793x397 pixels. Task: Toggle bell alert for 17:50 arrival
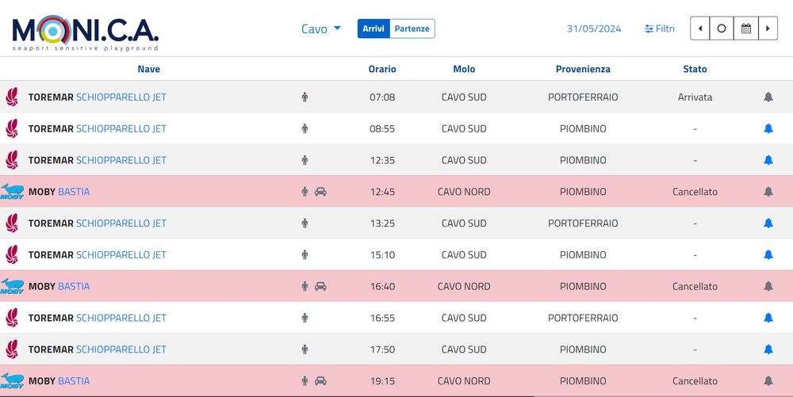click(768, 349)
